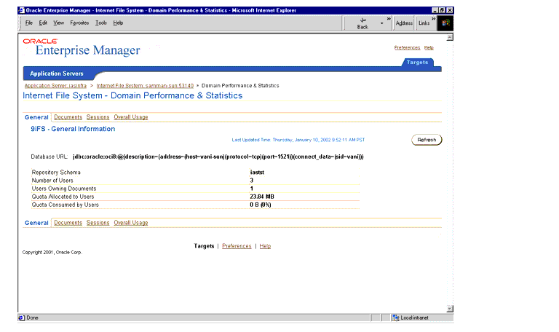The width and height of the screenshot is (559, 332).
Task: Expand the toolbar chevron beside Back
Action: point(389,19)
